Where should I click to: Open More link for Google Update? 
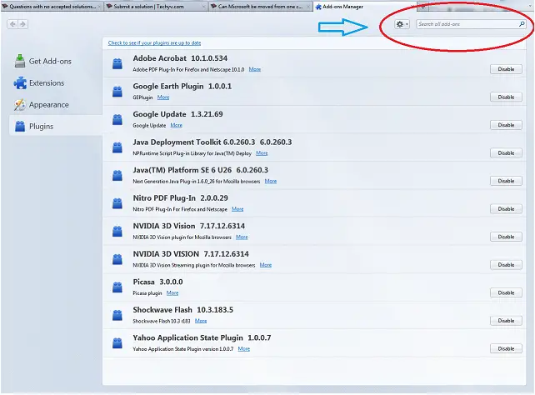177,125
